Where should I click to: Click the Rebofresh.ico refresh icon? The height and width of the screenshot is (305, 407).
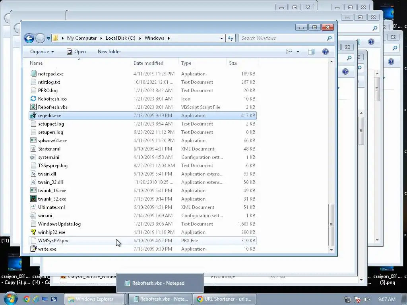pyautogui.click(x=33, y=99)
